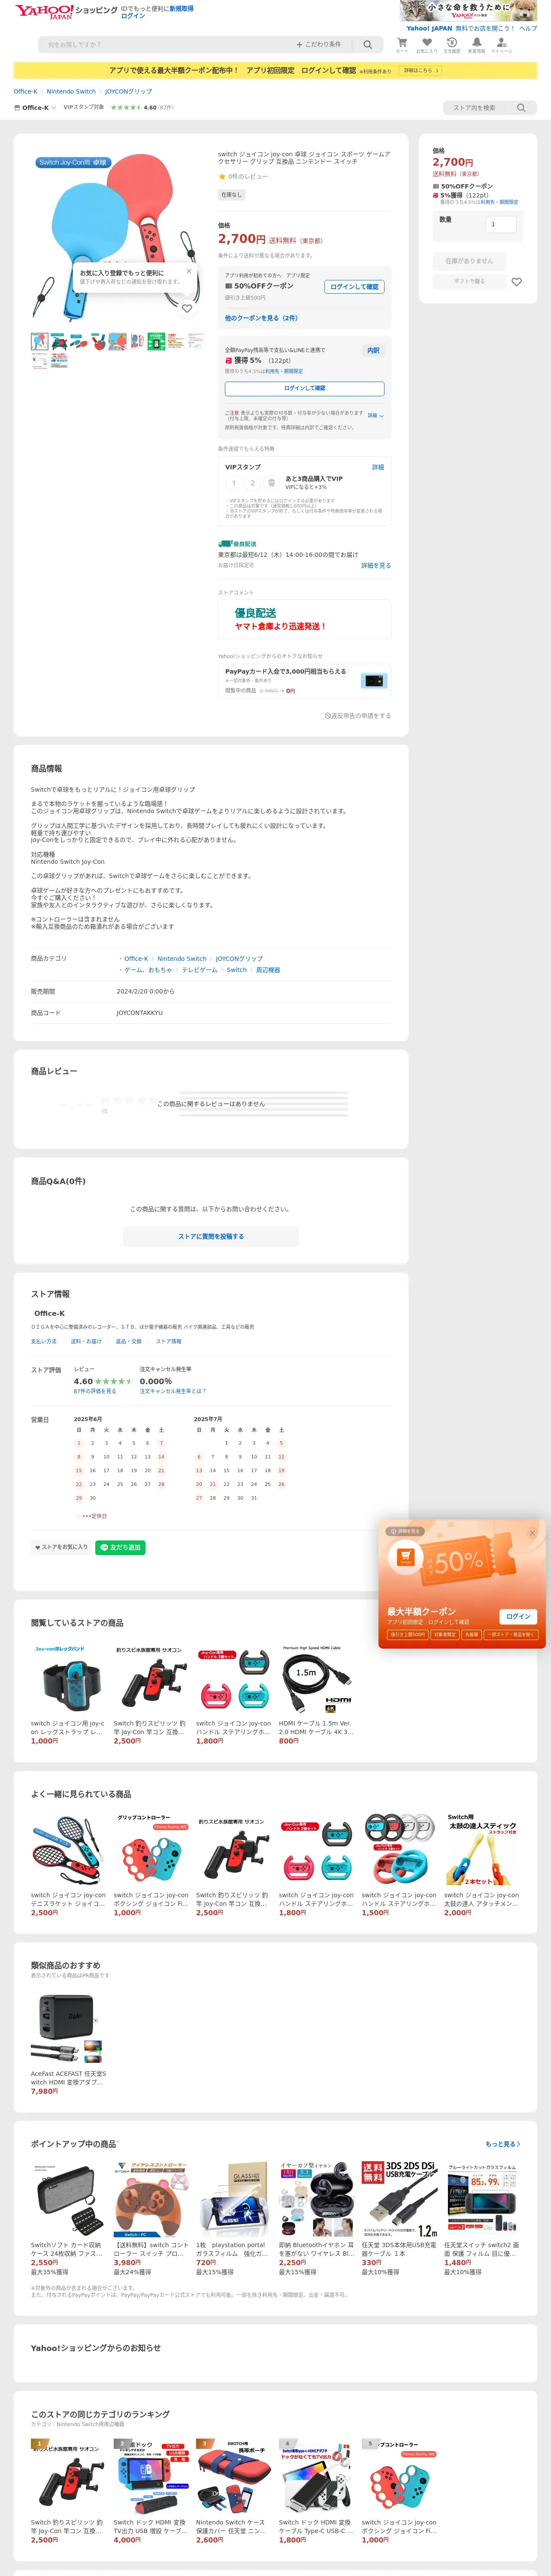Open the breakdown (内訳) button
The image size is (551, 2576).
click(x=373, y=351)
